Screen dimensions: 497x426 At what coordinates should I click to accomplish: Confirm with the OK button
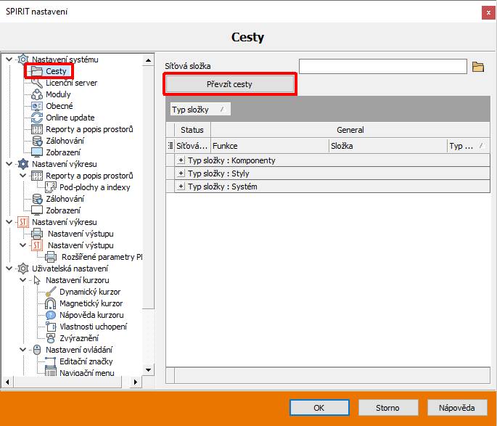pos(319,408)
